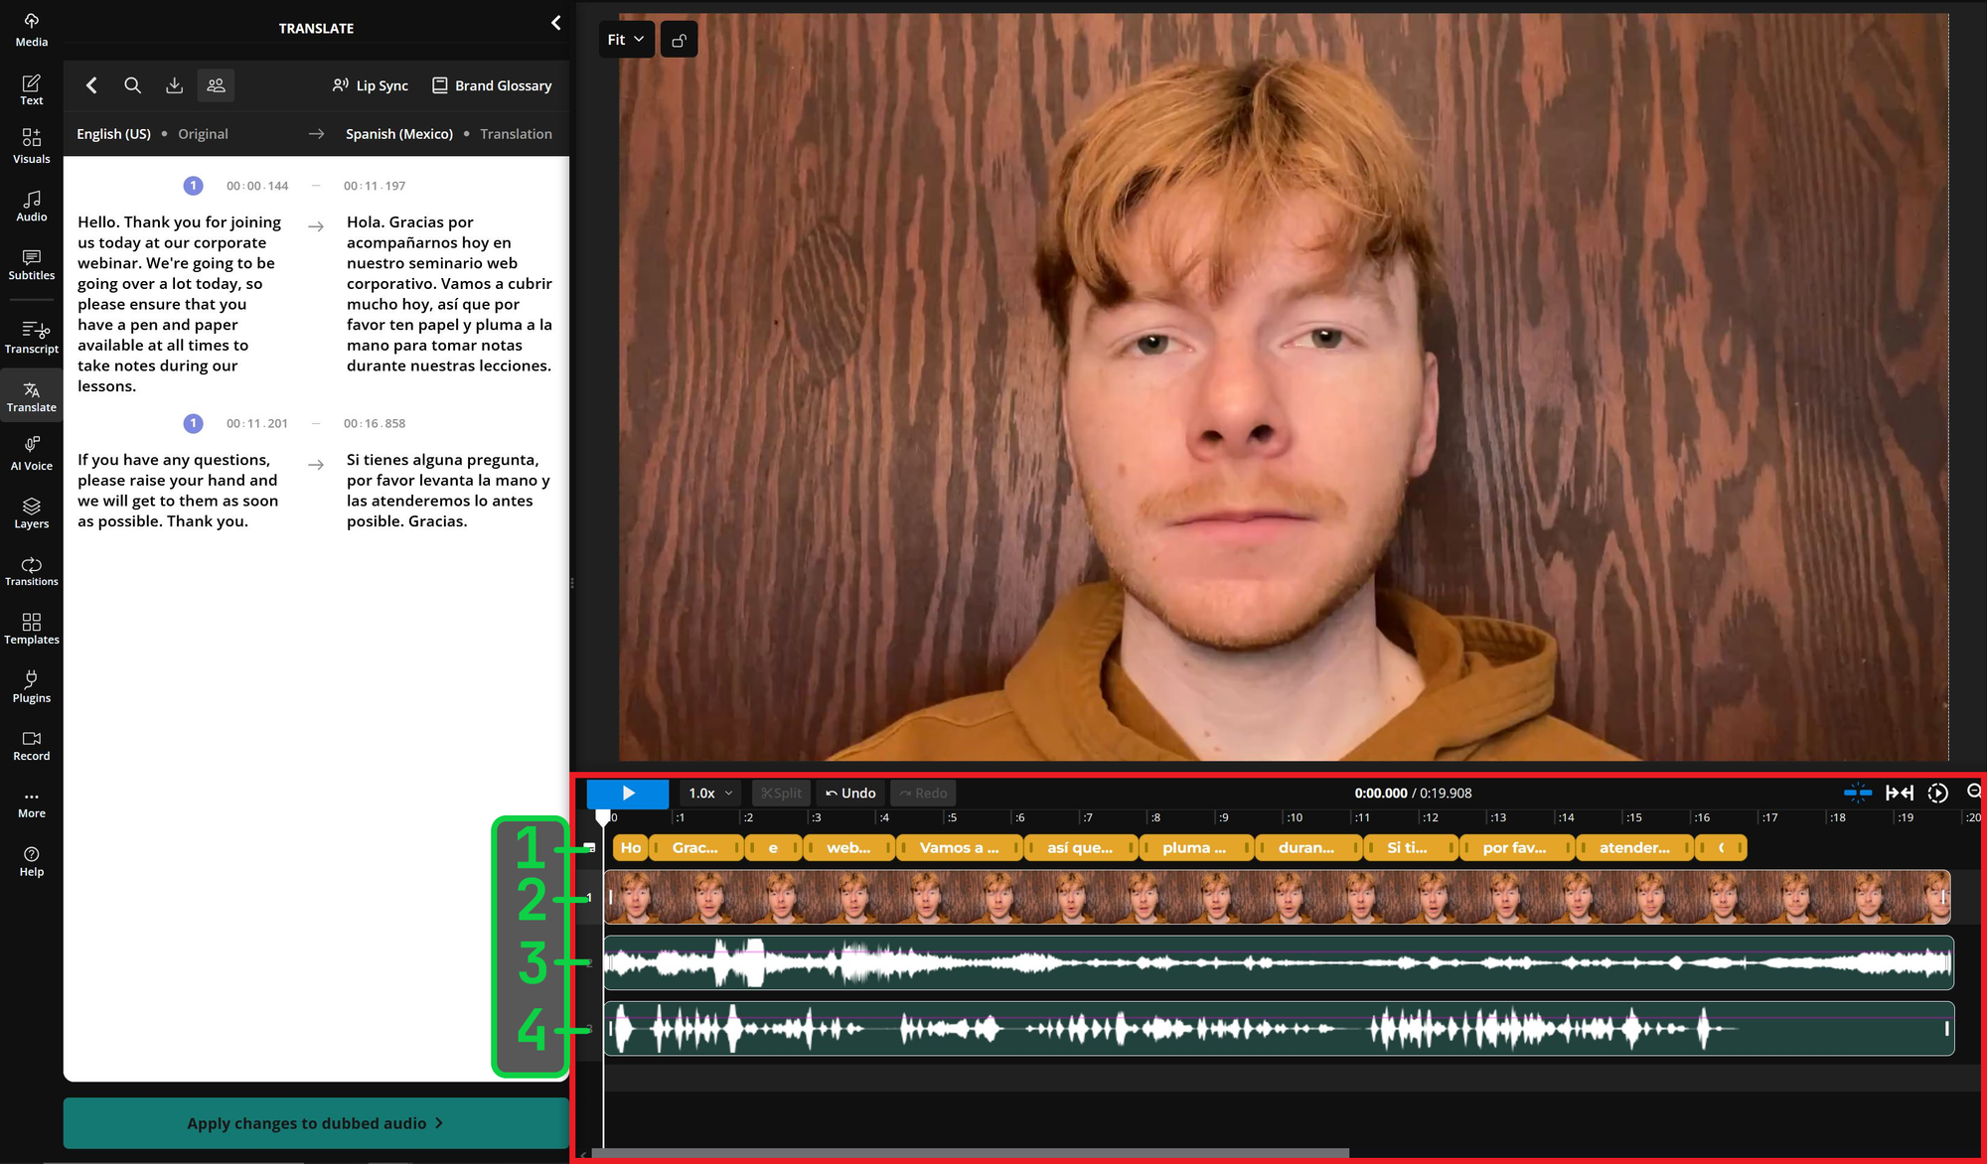Image resolution: width=1987 pixels, height=1164 pixels.
Task: Open the 1.0x playback speed dropdown
Action: (x=710, y=793)
